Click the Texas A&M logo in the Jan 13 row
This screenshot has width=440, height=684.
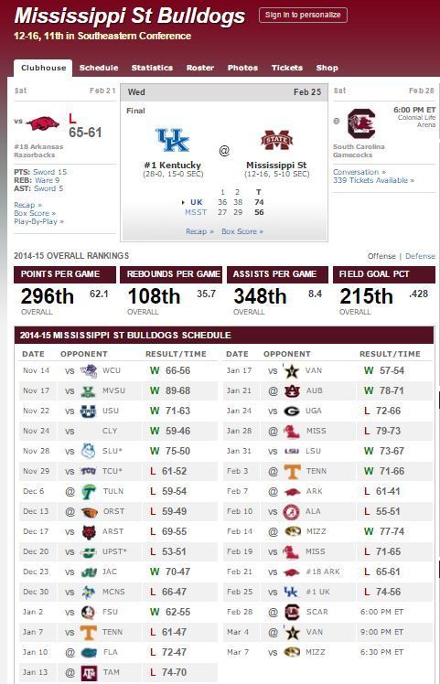pos(89,672)
